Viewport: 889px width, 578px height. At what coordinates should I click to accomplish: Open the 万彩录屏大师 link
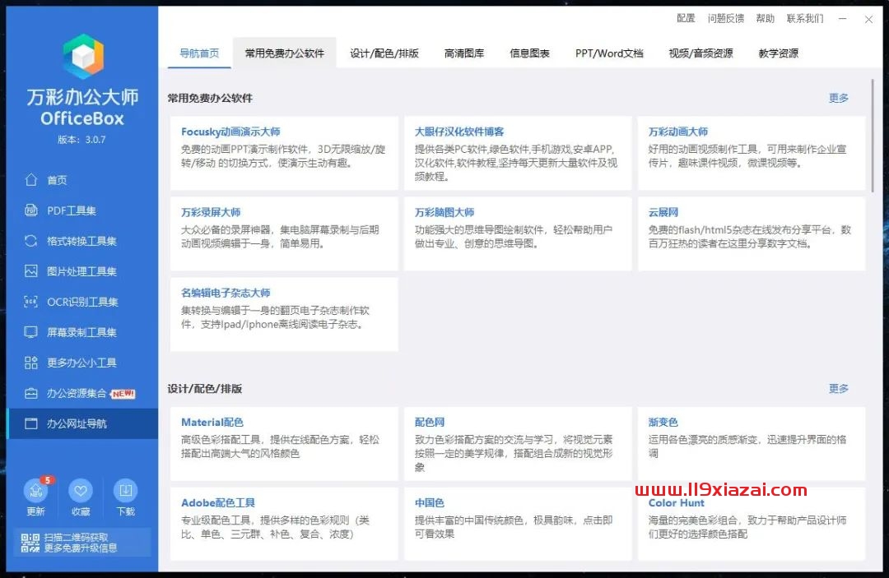(211, 212)
